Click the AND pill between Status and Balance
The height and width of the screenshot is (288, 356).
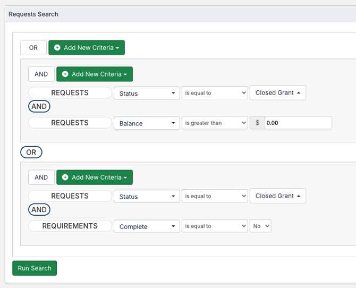coord(39,106)
